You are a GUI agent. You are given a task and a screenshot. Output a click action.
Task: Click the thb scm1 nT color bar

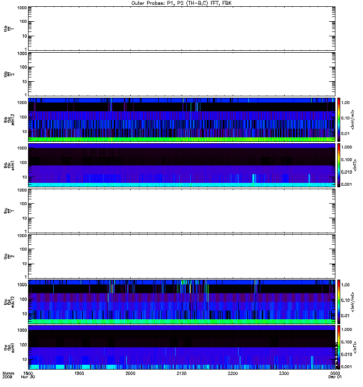(x=339, y=165)
